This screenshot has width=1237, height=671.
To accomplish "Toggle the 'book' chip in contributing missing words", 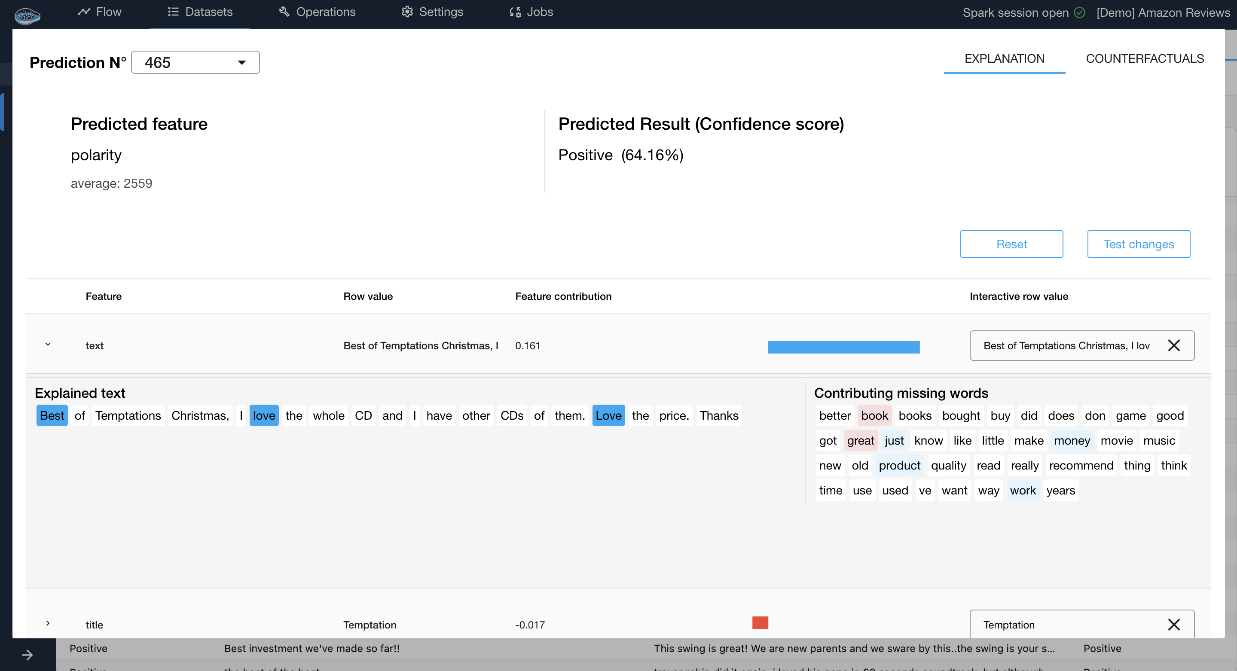I will (x=874, y=415).
